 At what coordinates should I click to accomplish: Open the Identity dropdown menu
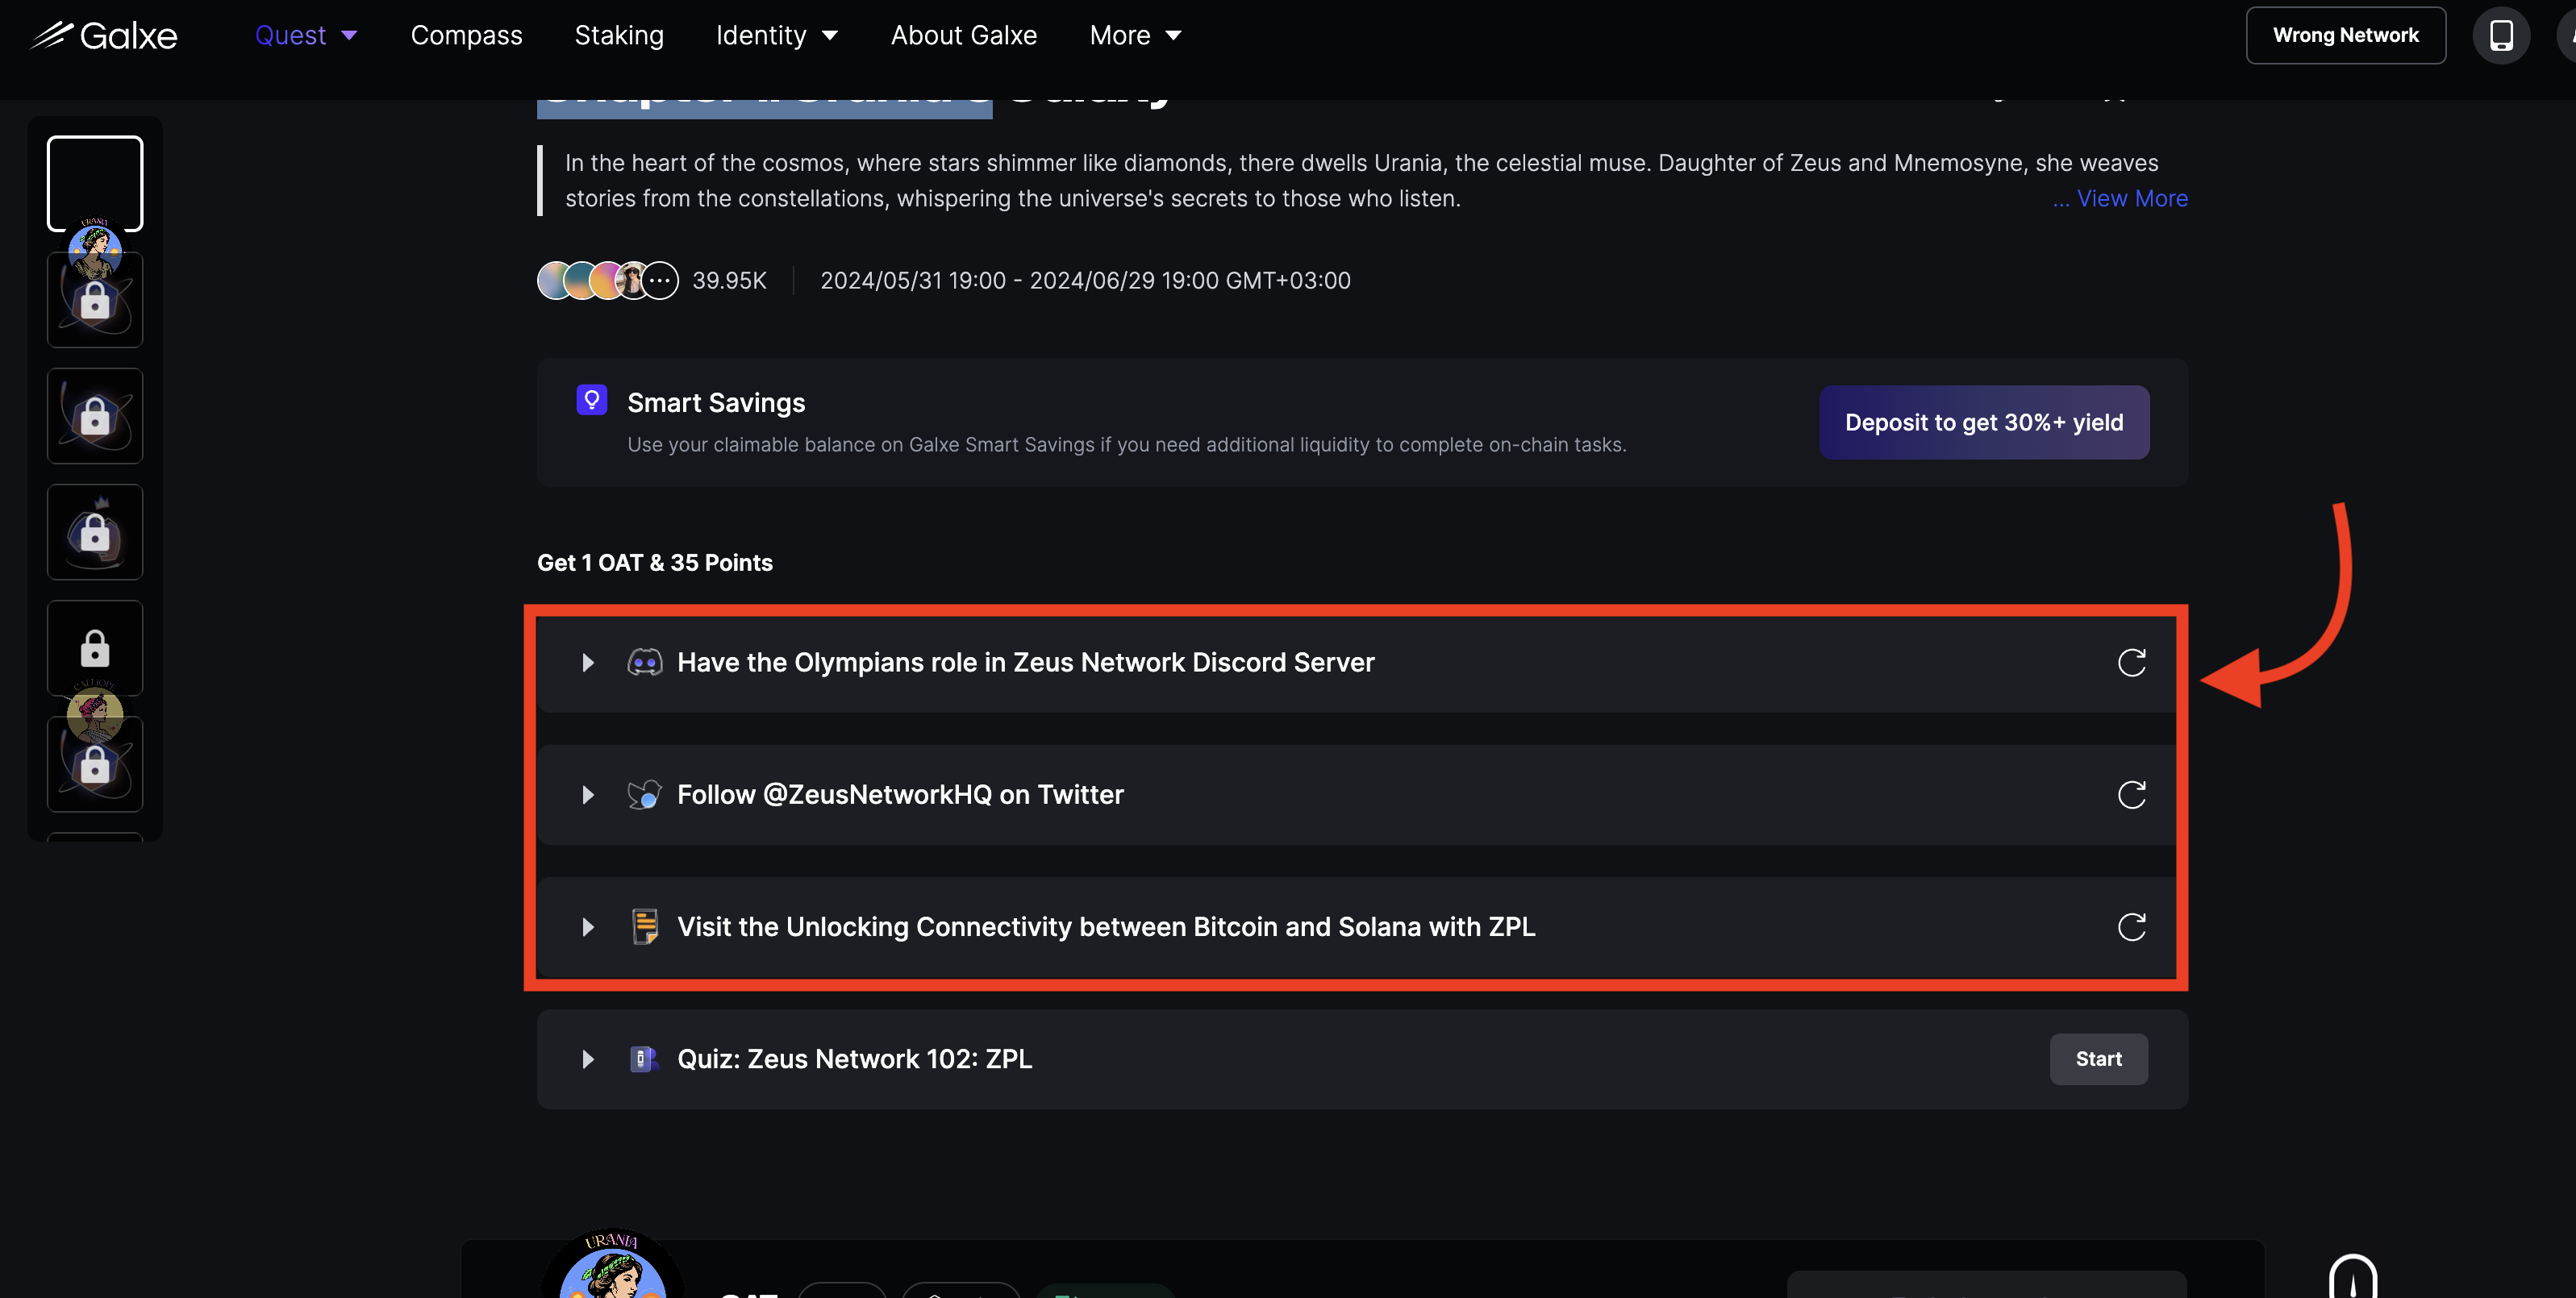776,35
